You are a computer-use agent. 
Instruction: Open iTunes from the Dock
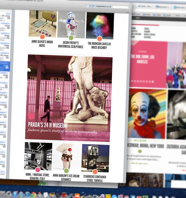pos(27,194)
